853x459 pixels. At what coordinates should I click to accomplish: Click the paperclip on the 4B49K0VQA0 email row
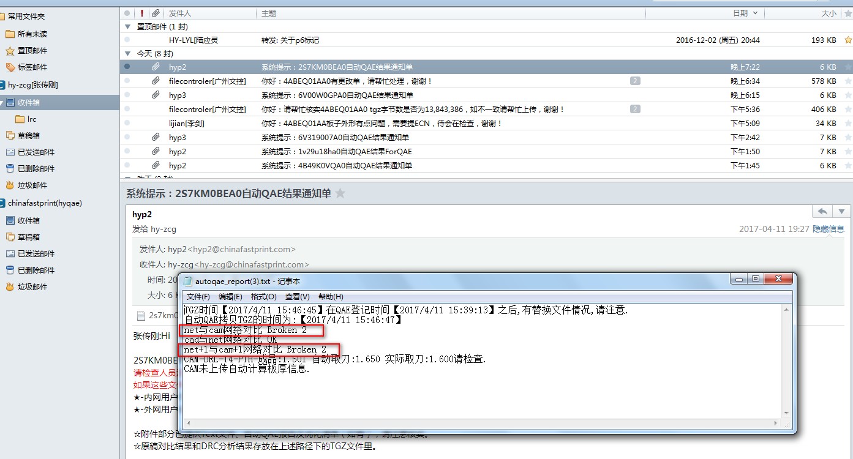click(156, 165)
